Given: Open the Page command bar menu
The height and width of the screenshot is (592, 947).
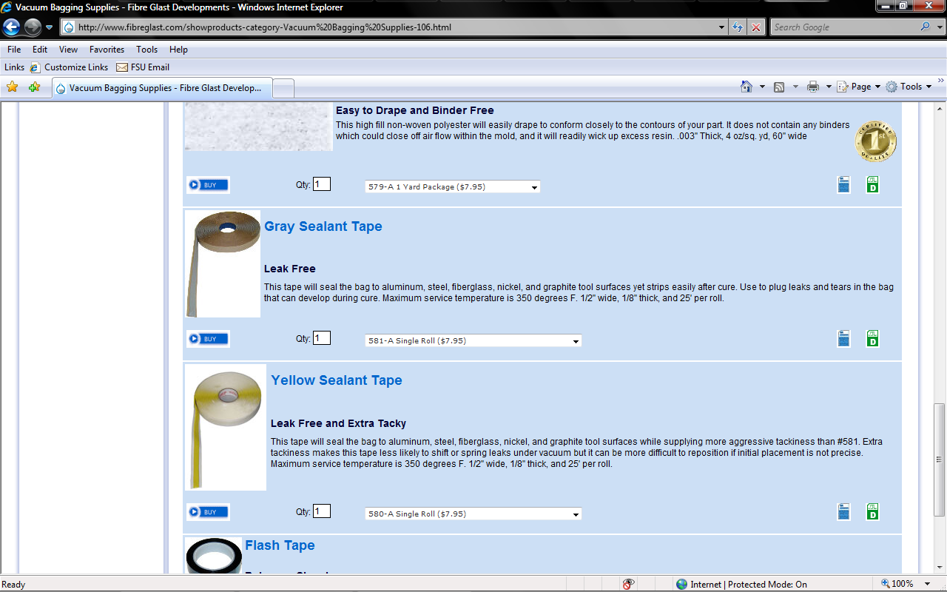Looking at the screenshot, I should click(x=858, y=87).
